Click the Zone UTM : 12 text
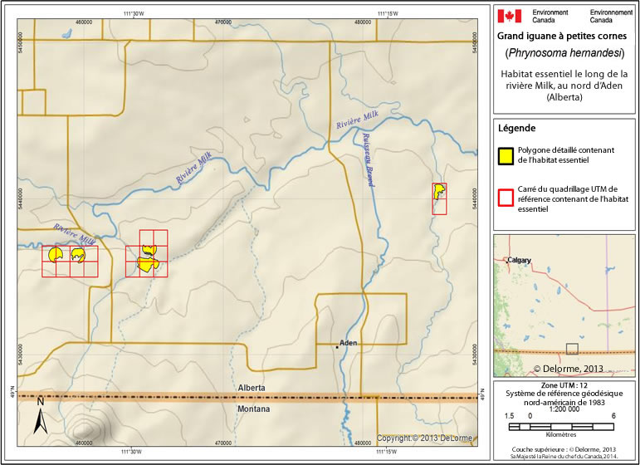The width and height of the screenshot is (640, 465). point(564,386)
